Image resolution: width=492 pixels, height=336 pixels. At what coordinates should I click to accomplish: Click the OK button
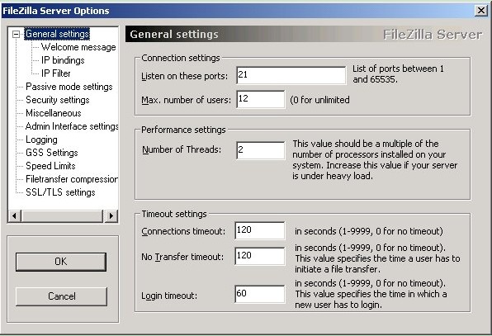(x=61, y=262)
